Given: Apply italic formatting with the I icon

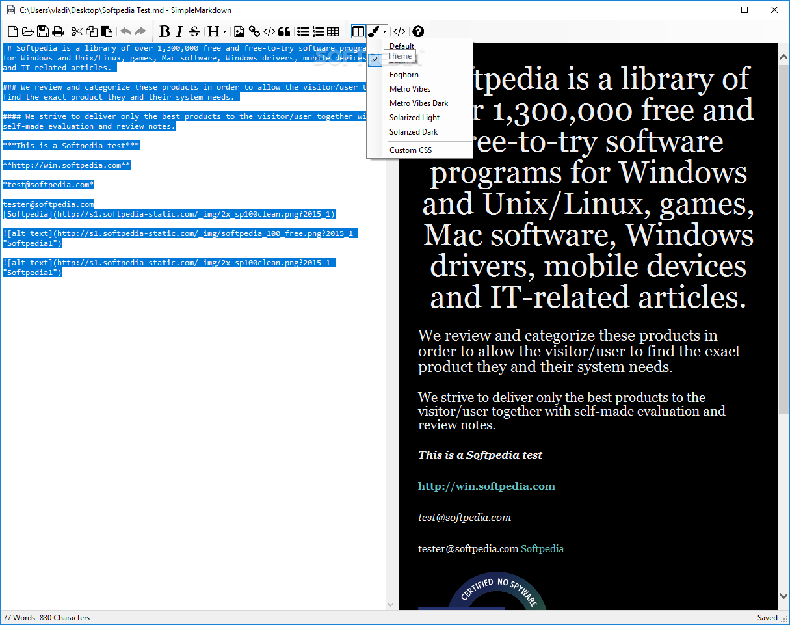Looking at the screenshot, I should 179,31.
